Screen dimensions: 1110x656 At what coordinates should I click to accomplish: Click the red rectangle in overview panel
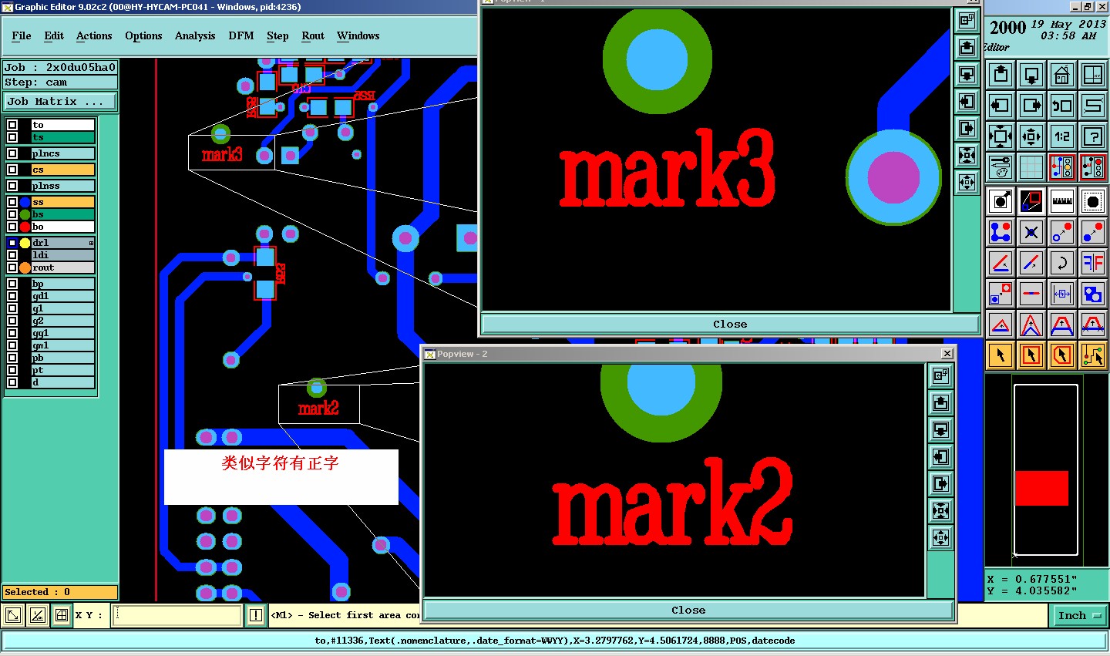(x=1041, y=488)
